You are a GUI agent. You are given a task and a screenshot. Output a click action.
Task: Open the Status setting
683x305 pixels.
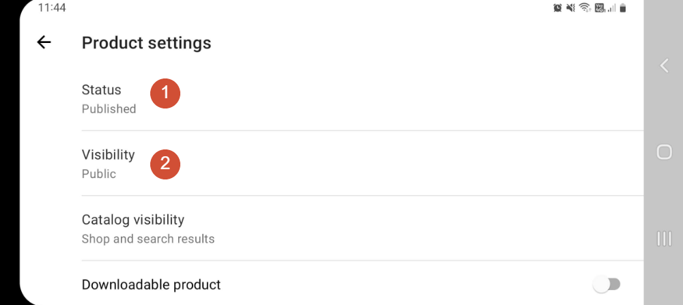[x=101, y=90]
